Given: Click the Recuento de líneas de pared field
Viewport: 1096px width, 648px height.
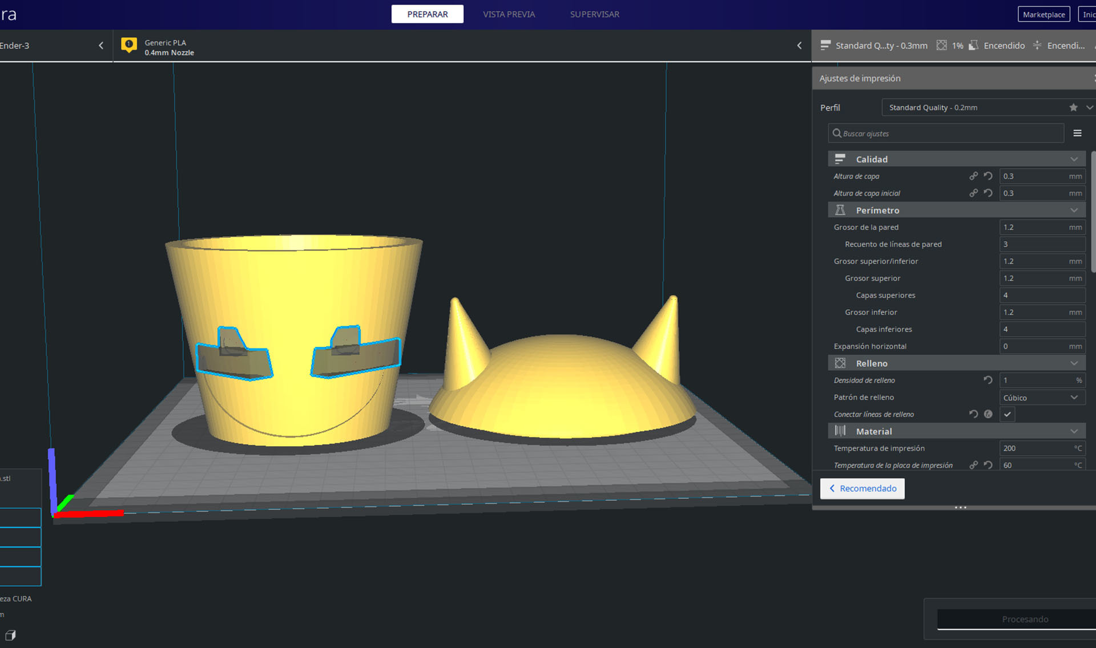Looking at the screenshot, I should click(x=1042, y=244).
